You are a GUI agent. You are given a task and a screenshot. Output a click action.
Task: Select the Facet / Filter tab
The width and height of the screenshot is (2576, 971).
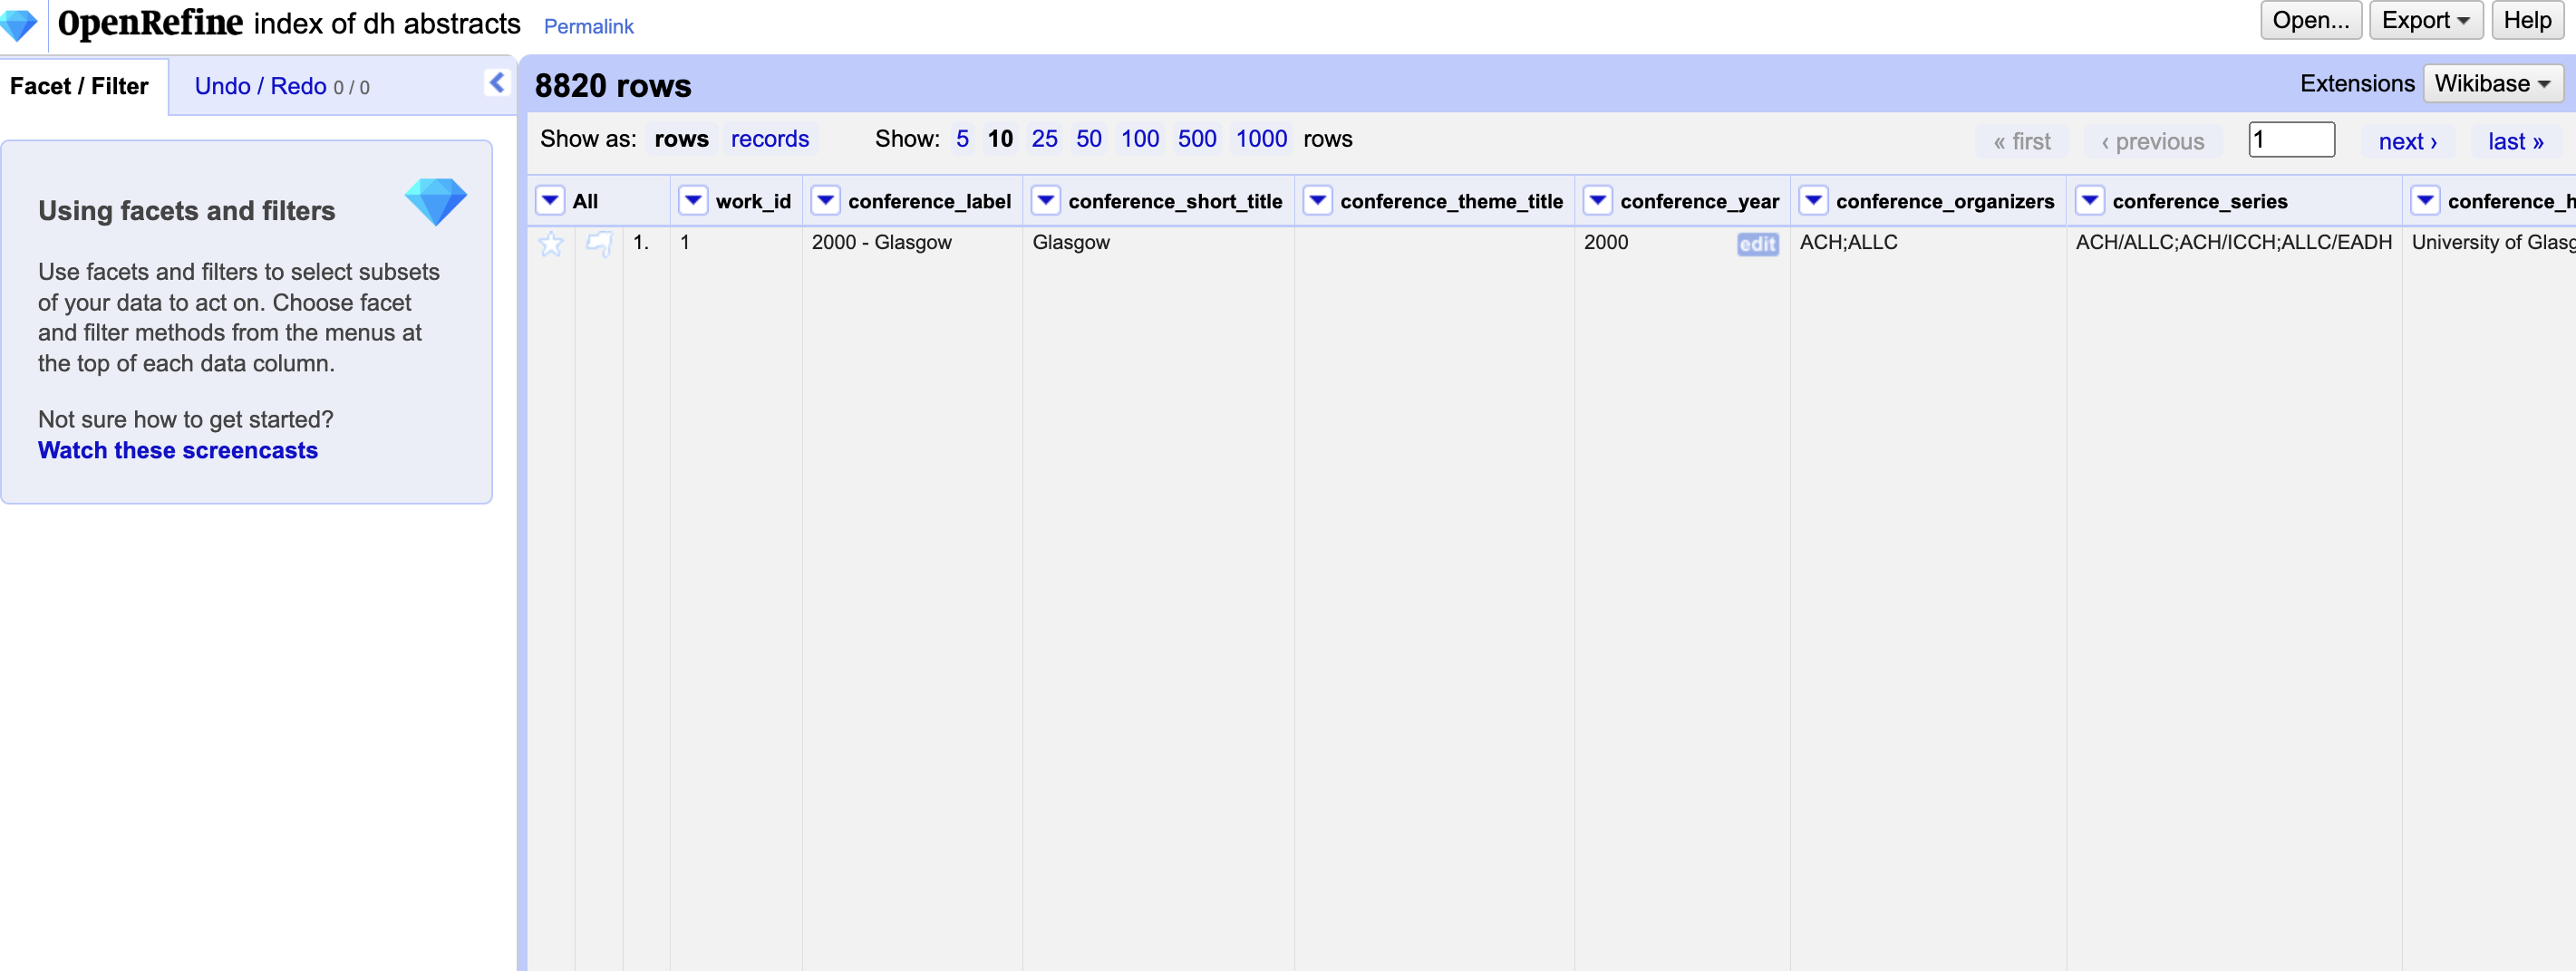(x=80, y=86)
